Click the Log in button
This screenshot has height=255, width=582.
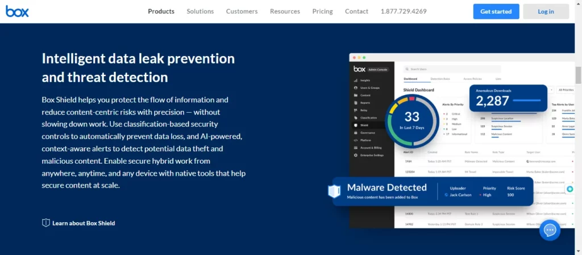[x=546, y=11]
